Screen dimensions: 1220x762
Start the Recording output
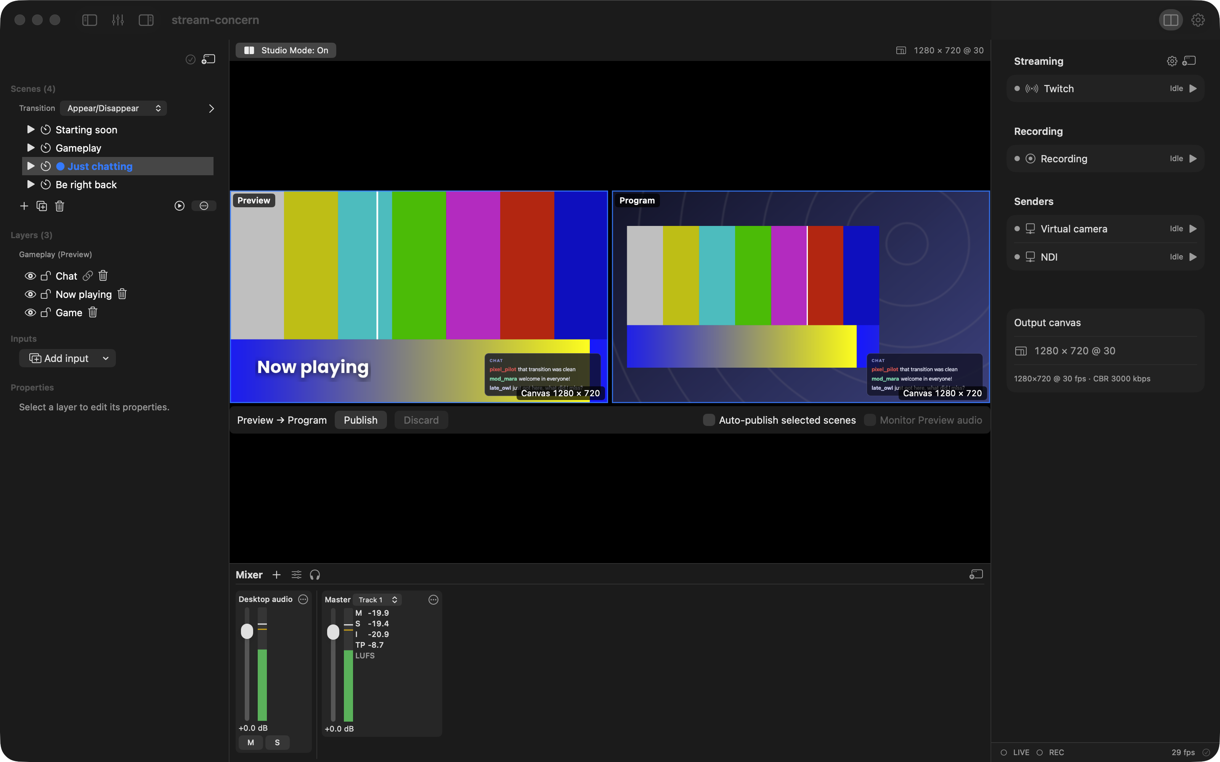click(x=1193, y=159)
